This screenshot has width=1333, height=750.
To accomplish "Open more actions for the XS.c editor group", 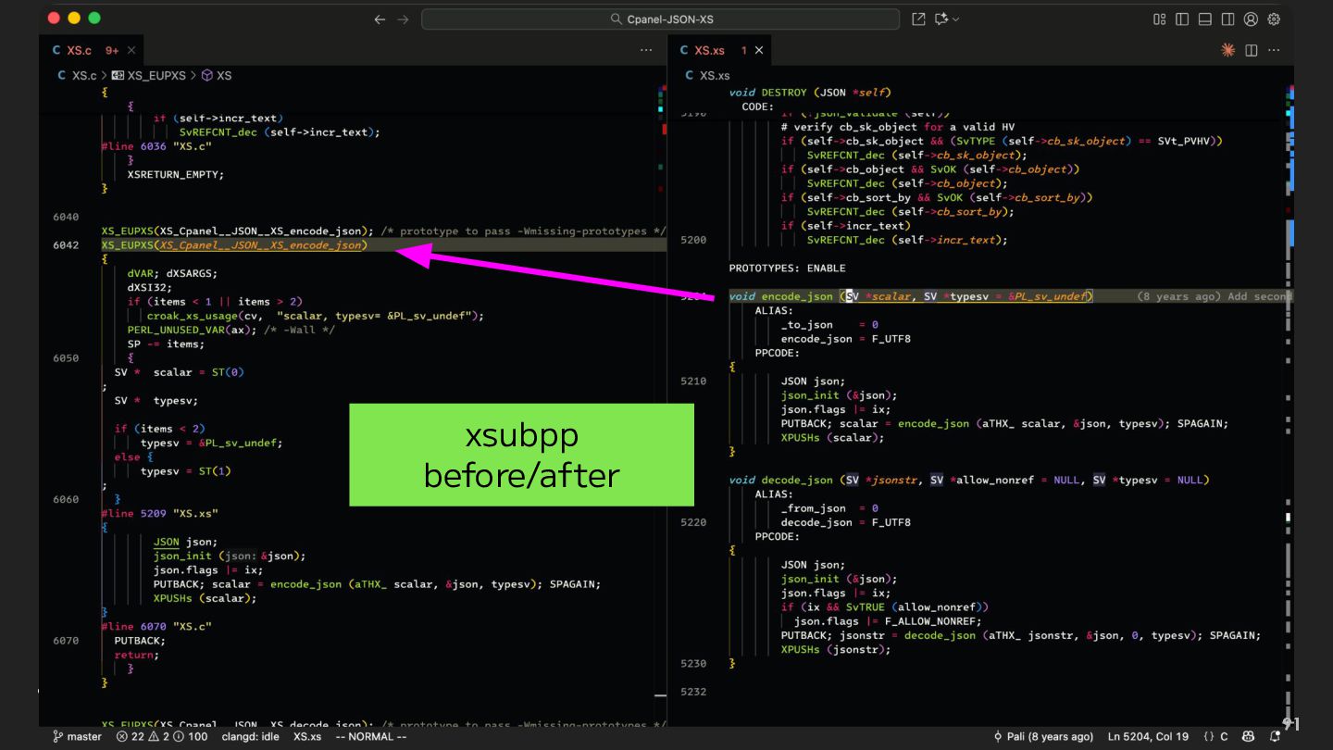I will [646, 50].
